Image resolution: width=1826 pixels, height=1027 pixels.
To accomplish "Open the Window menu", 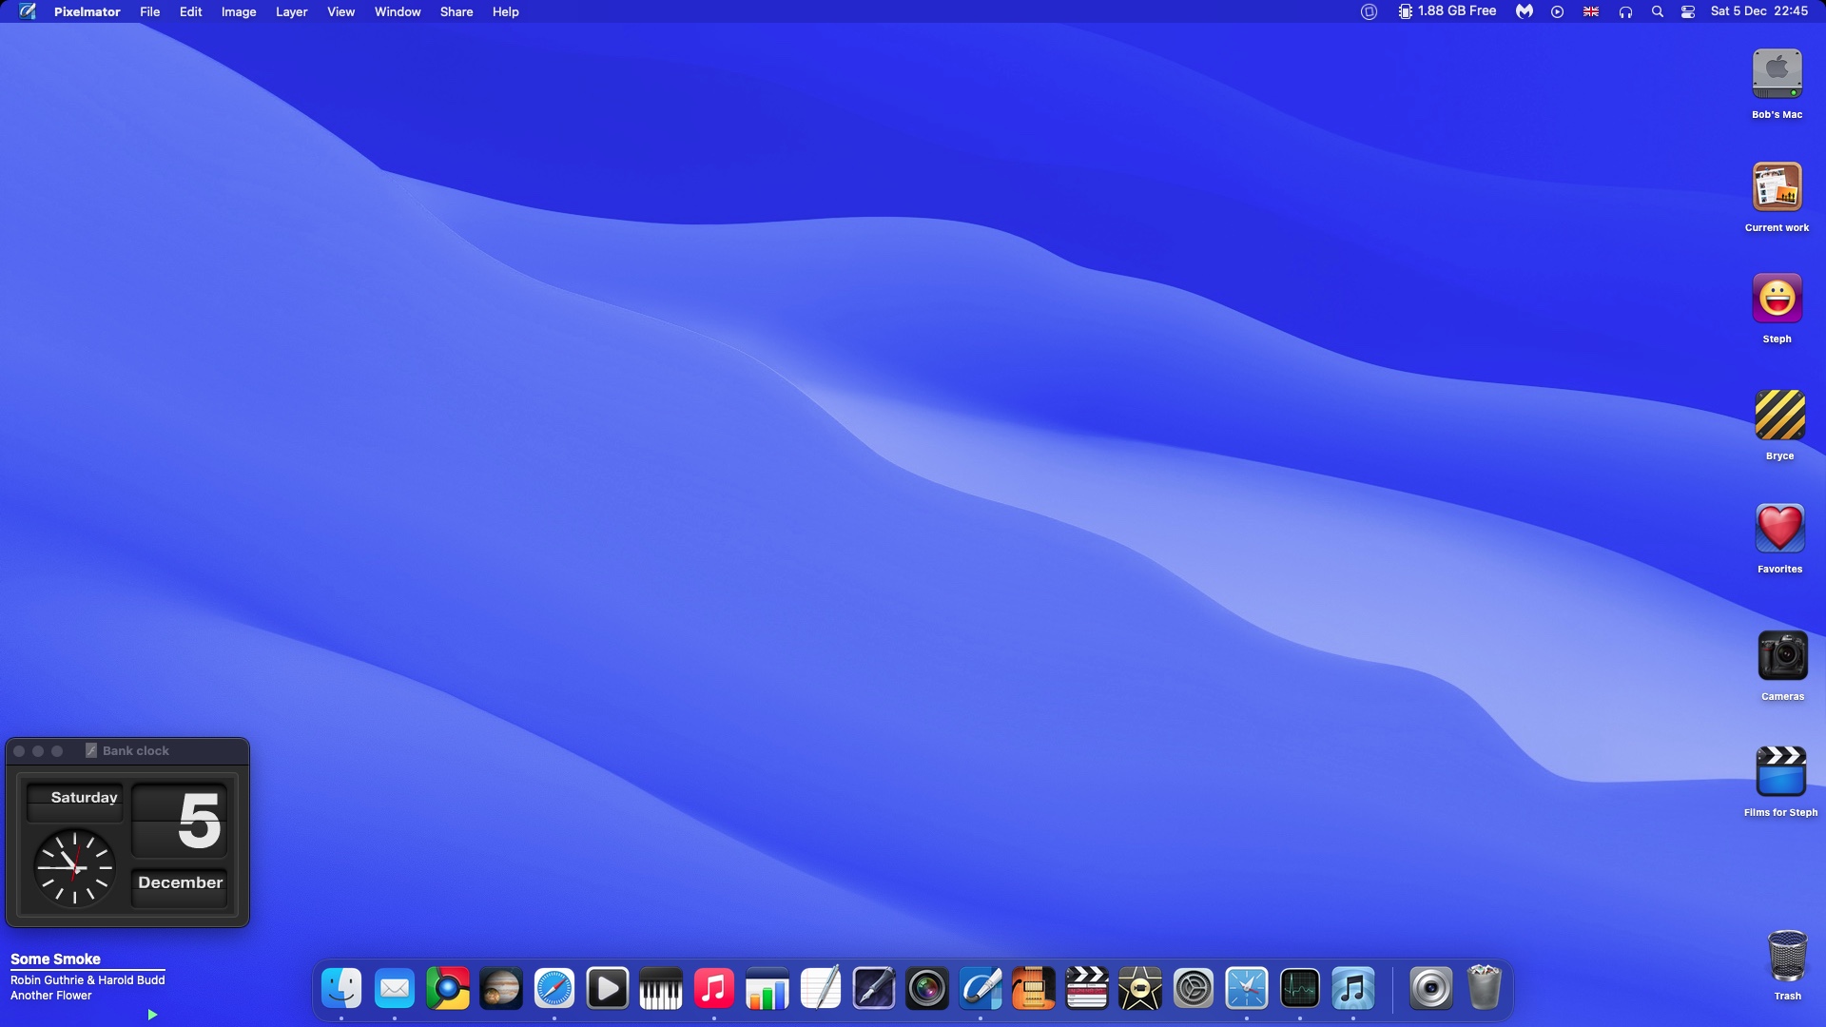I will click(x=398, y=11).
